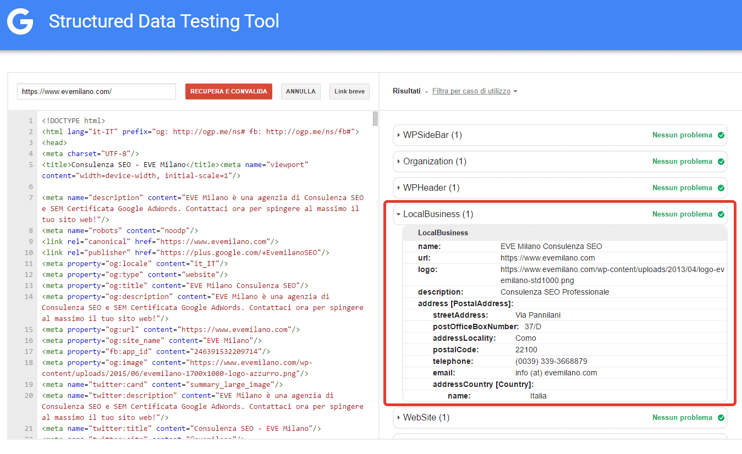Click the Structured Data Testing Tool title
Screen dimensions: 742x454
click(164, 21)
